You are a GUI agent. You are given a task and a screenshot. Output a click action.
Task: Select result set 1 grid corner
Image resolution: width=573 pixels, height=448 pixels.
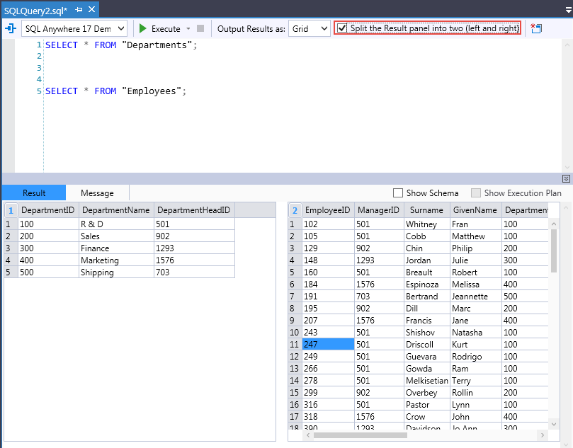pyautogui.click(x=11, y=210)
